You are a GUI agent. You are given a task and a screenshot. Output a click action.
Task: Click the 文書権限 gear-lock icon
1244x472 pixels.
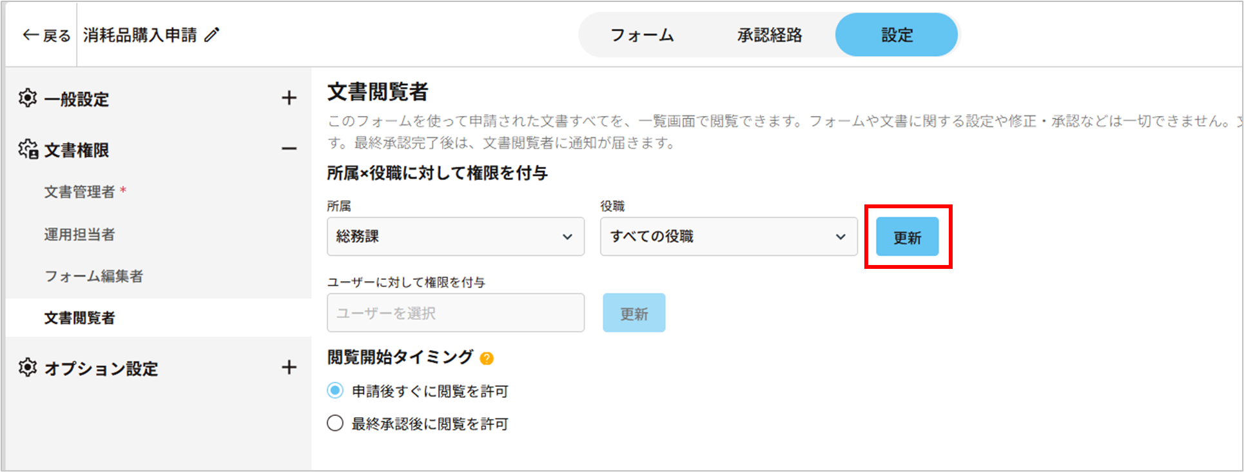click(x=28, y=150)
